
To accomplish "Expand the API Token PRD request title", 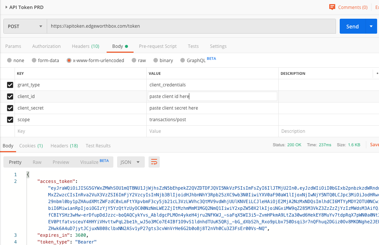I will 7,7.
